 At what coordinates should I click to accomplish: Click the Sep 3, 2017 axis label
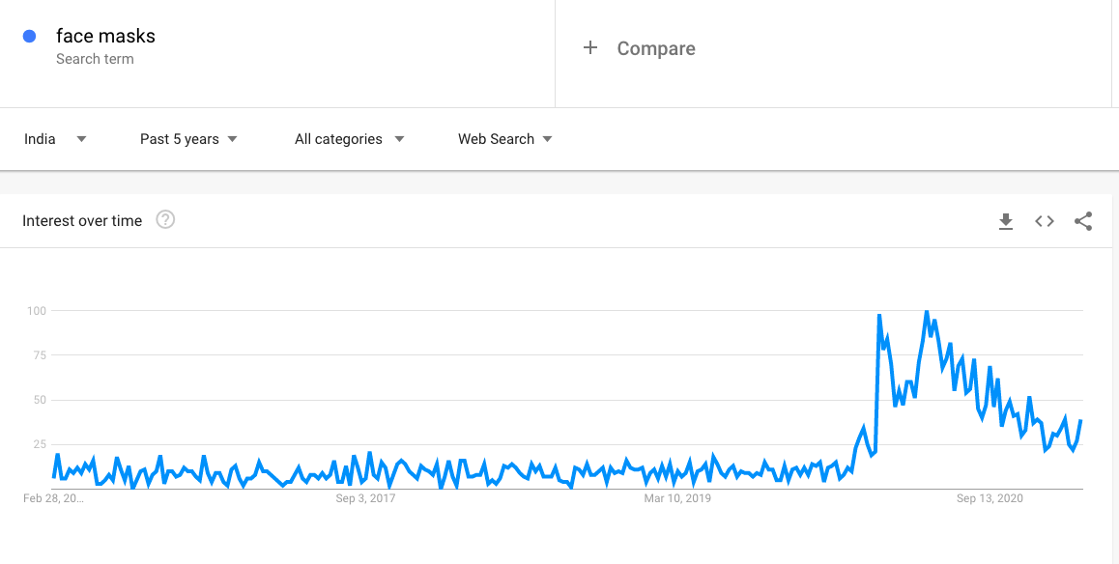365,498
